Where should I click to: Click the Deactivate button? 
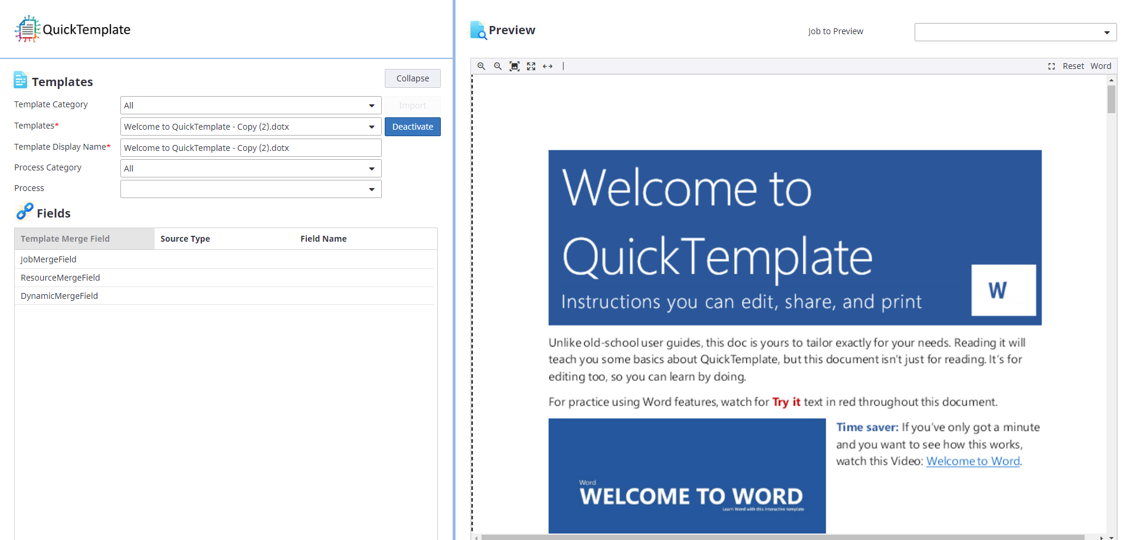(412, 127)
